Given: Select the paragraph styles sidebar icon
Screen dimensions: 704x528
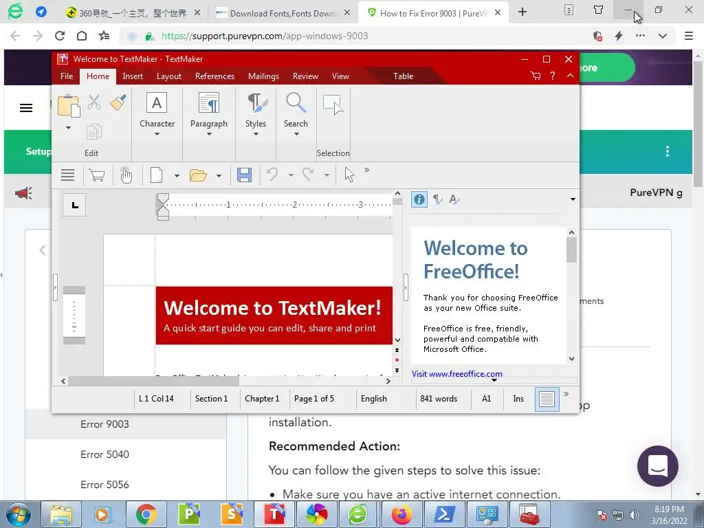Looking at the screenshot, I should [437, 199].
